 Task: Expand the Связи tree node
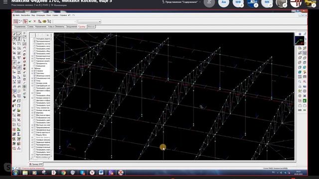pyautogui.click(x=32, y=93)
